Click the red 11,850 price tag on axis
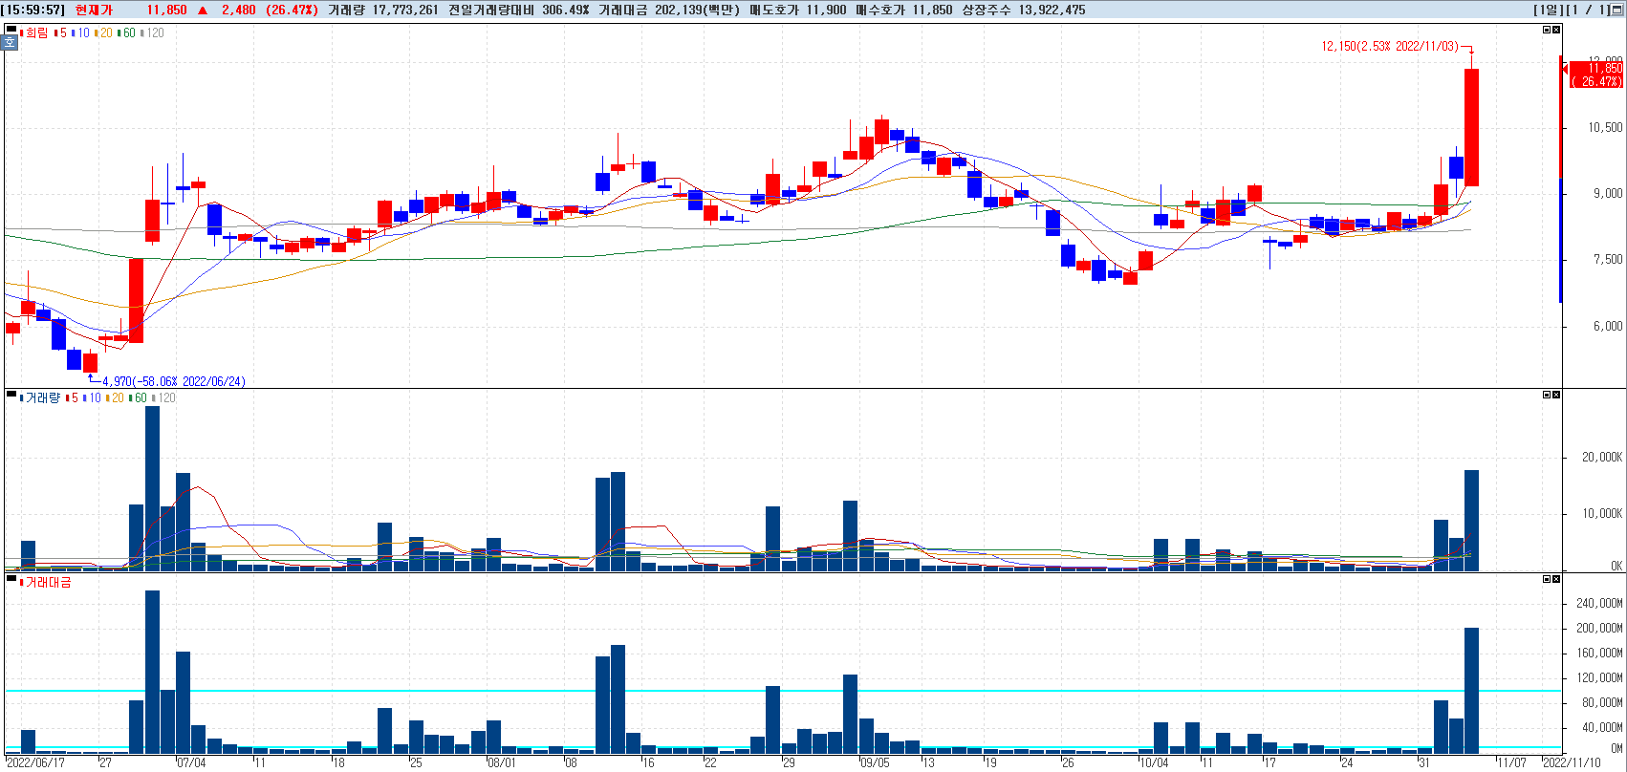The height and width of the screenshot is (772, 1627). click(x=1596, y=75)
